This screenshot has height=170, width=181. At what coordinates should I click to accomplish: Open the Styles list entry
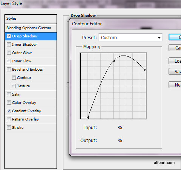[31, 19]
